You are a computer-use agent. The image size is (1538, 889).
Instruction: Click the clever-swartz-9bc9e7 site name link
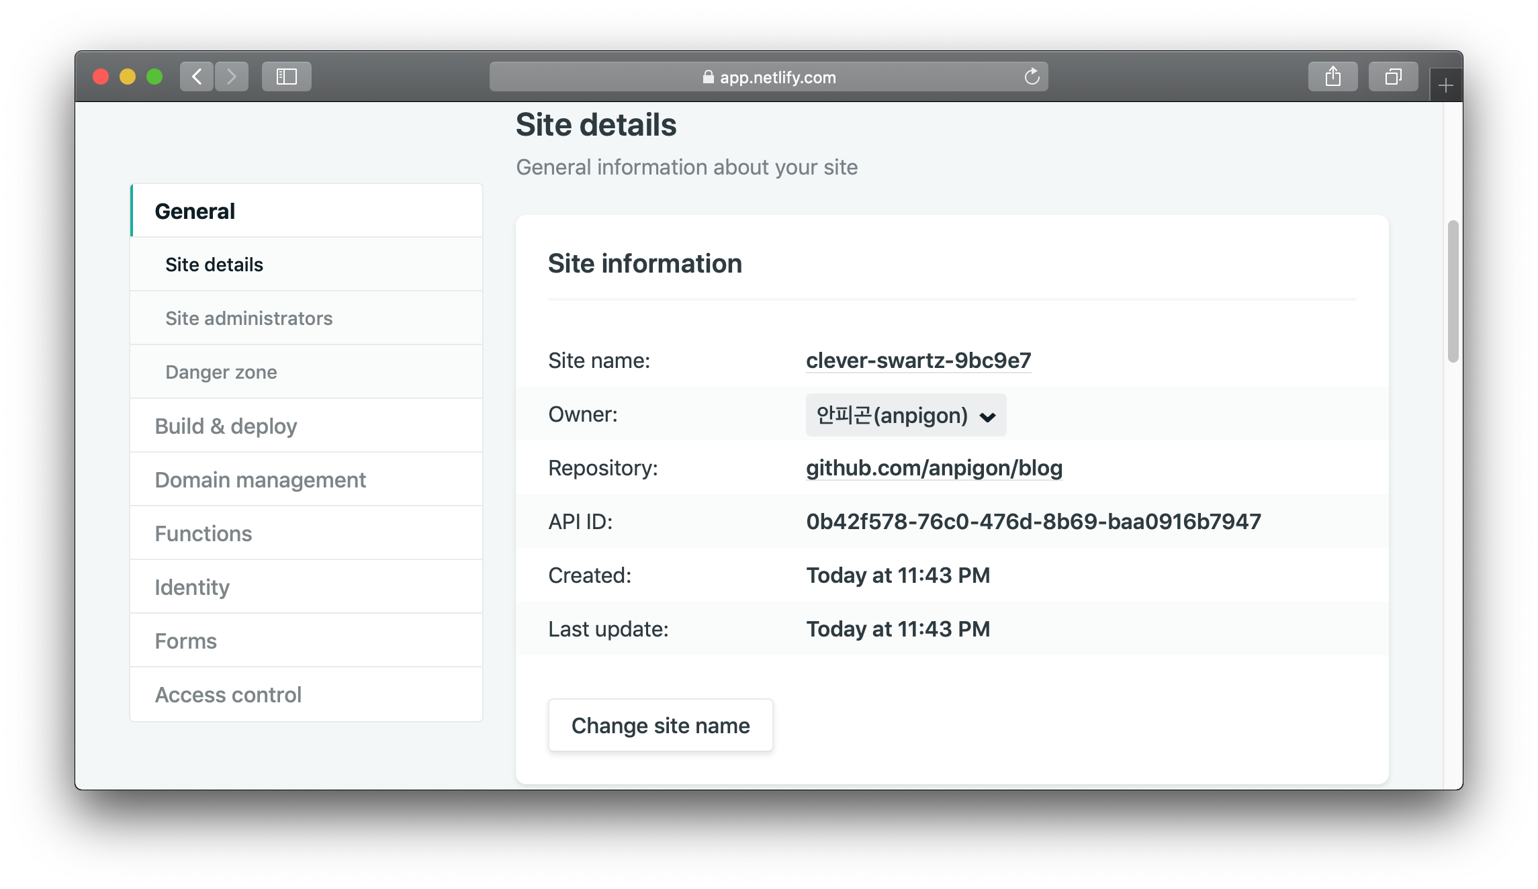[918, 361]
